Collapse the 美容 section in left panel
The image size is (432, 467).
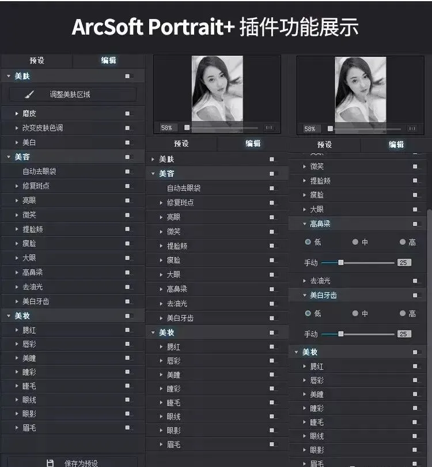[9, 157]
